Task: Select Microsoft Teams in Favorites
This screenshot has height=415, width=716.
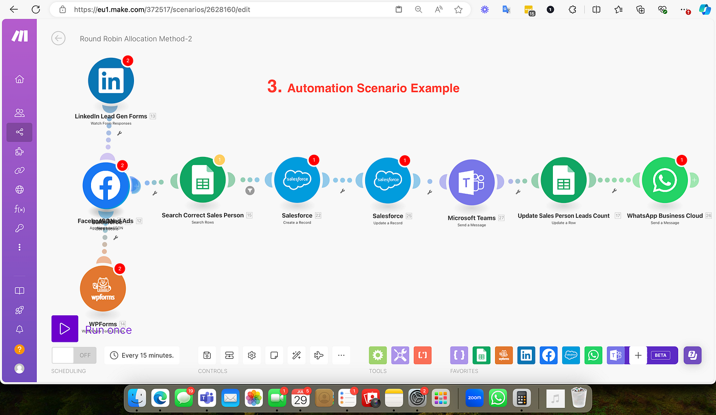Action: pos(615,355)
